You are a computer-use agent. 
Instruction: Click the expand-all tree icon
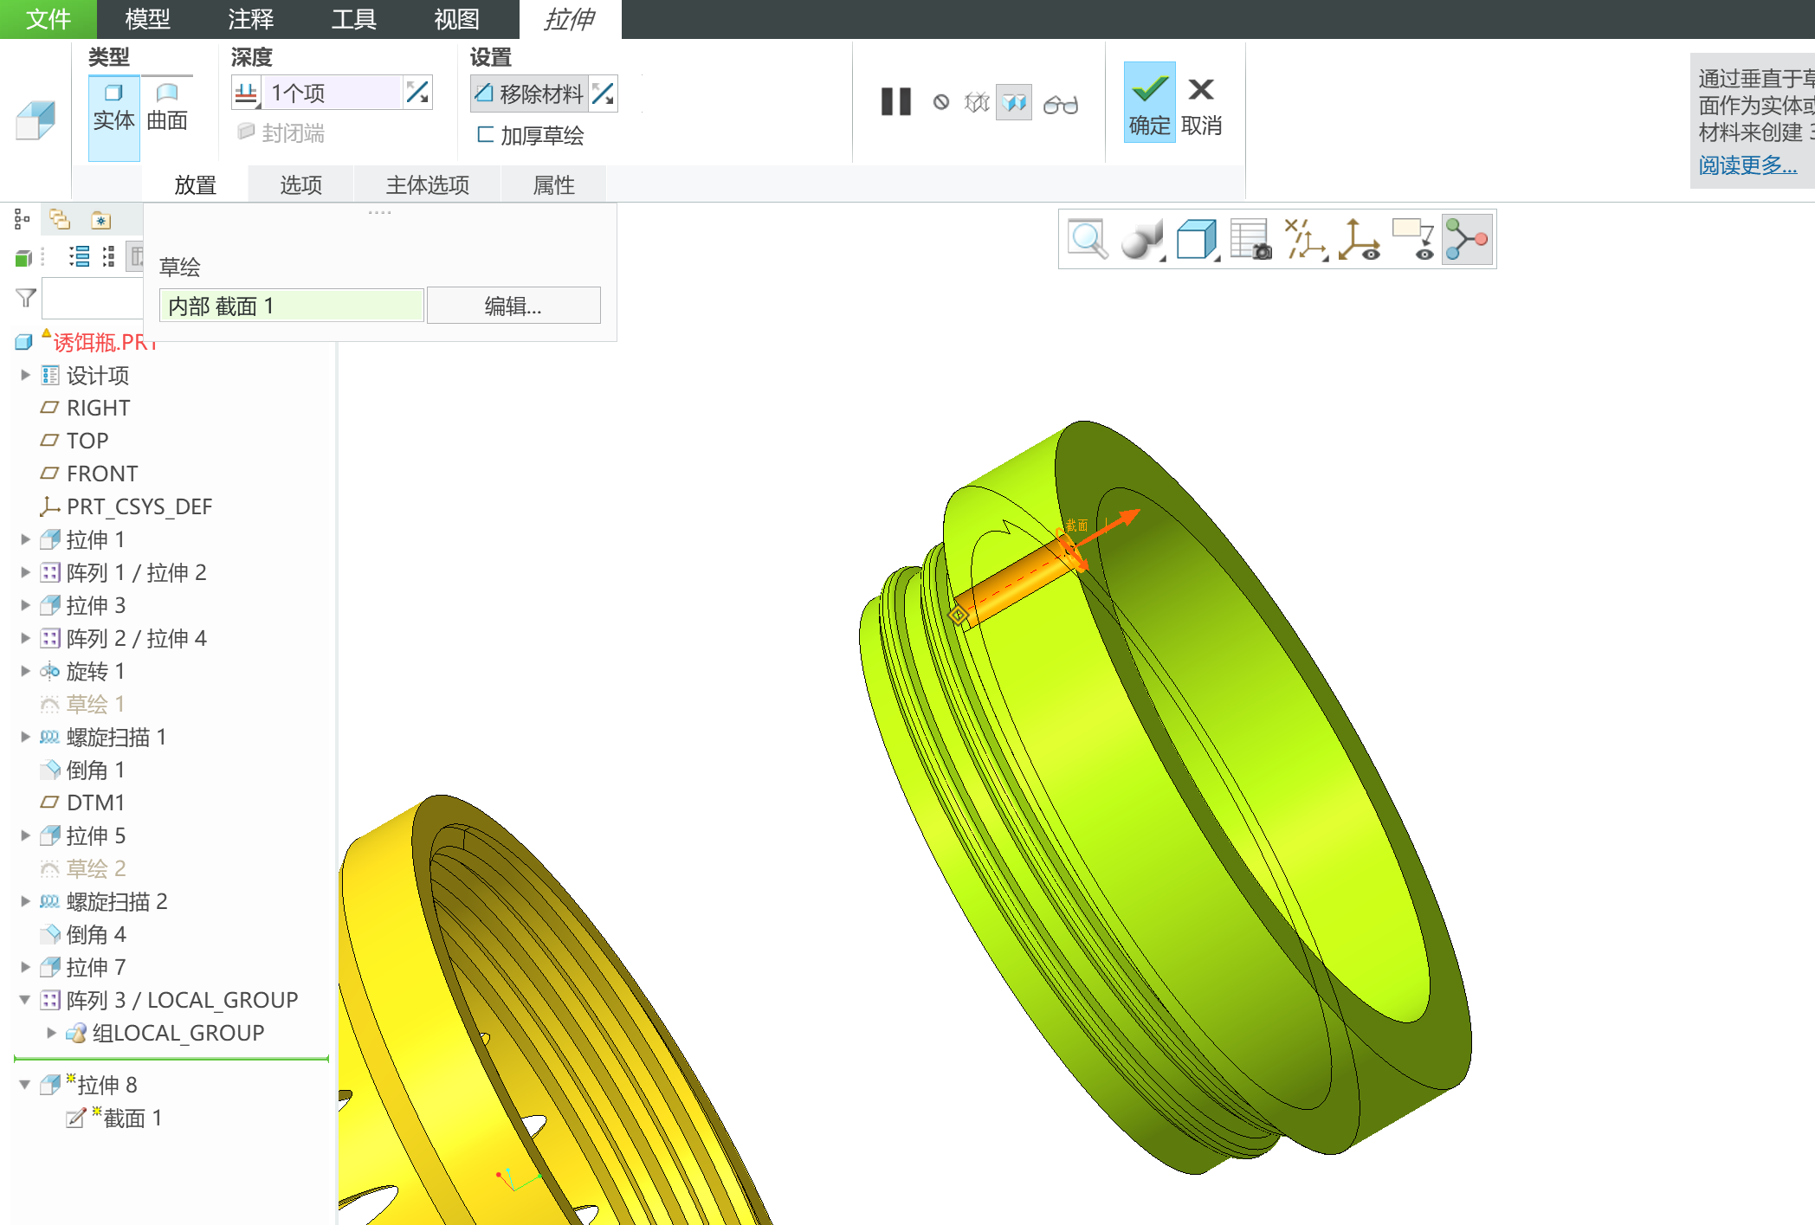(x=79, y=256)
